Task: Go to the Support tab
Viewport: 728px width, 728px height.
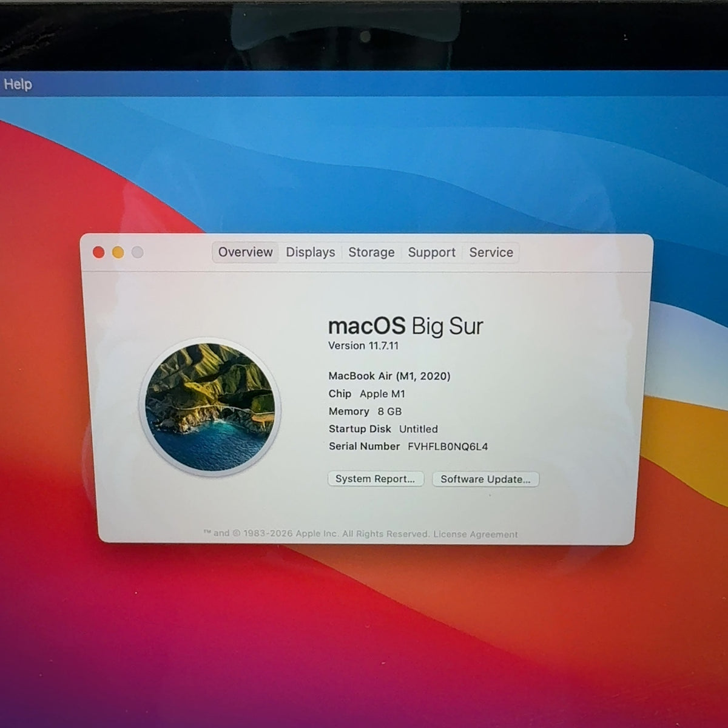Action: click(x=431, y=252)
